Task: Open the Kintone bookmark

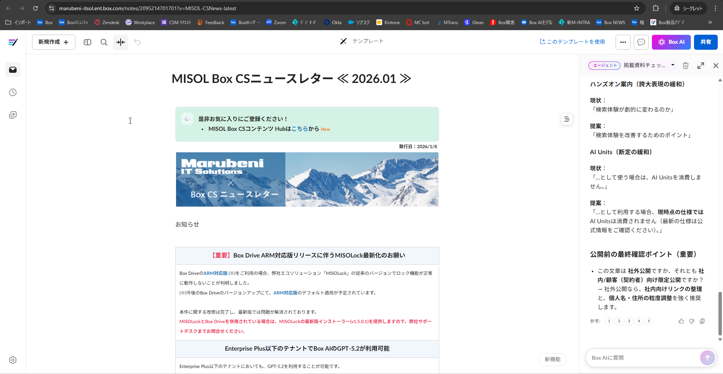Action: tap(388, 23)
